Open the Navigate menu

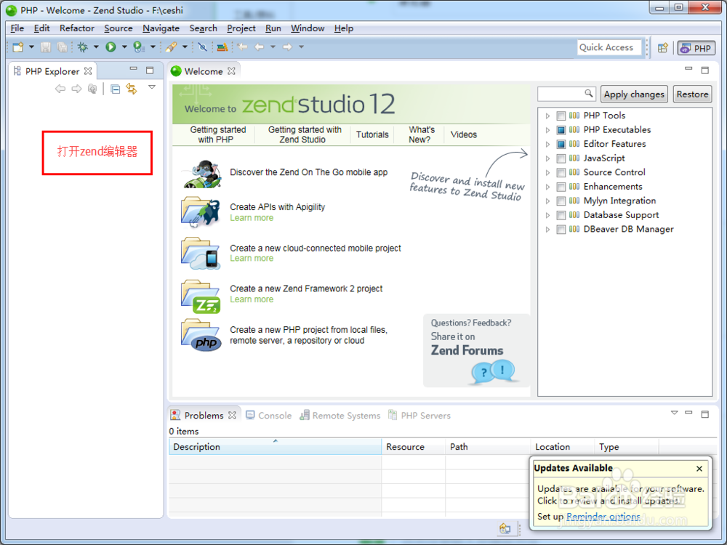click(161, 28)
